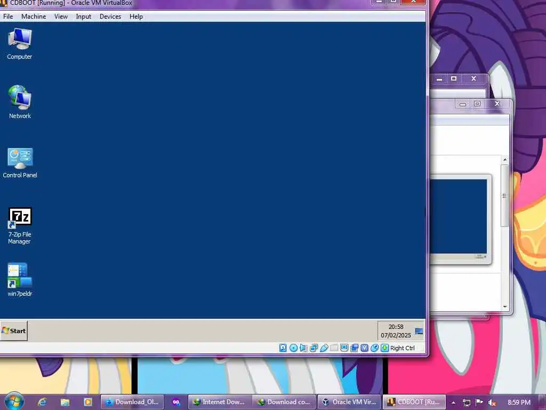
Task: Click the guest Start button
Action: pos(13,330)
